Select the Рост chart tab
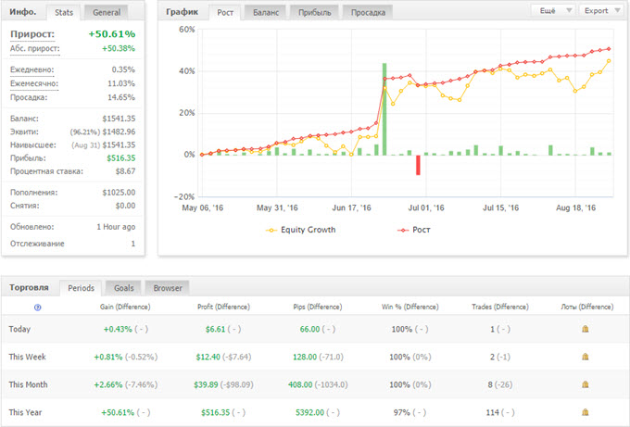Screen dimensions: 630x427 click(225, 12)
